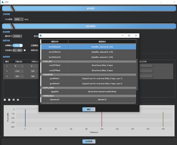Select the itur3GSBxLOS model row
Screen dimensions: 177x145
pos(88,52)
